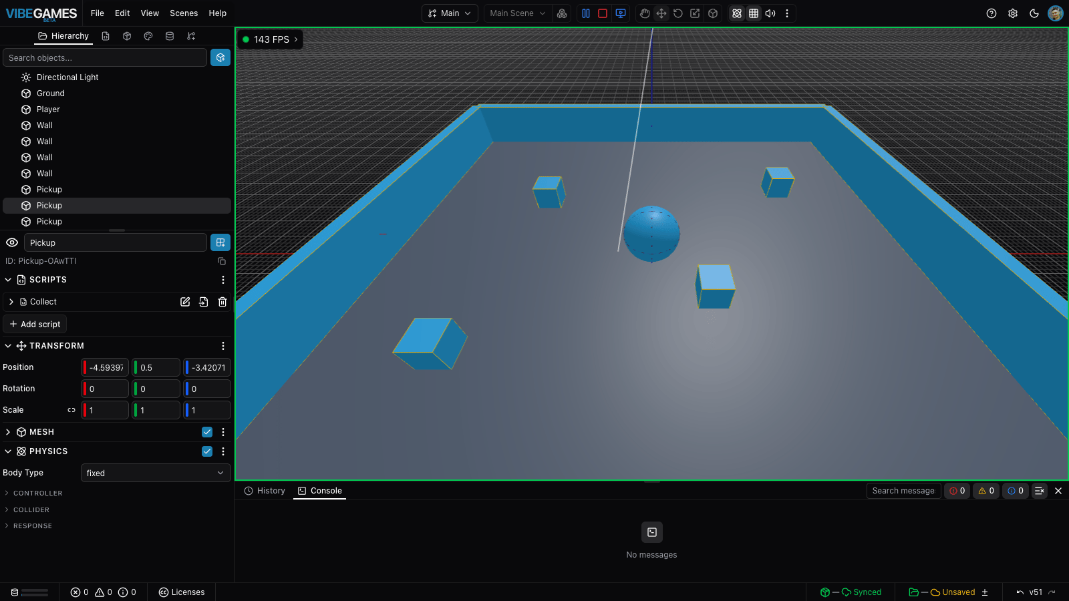Expand the RESPONSE subsection

(x=28, y=526)
